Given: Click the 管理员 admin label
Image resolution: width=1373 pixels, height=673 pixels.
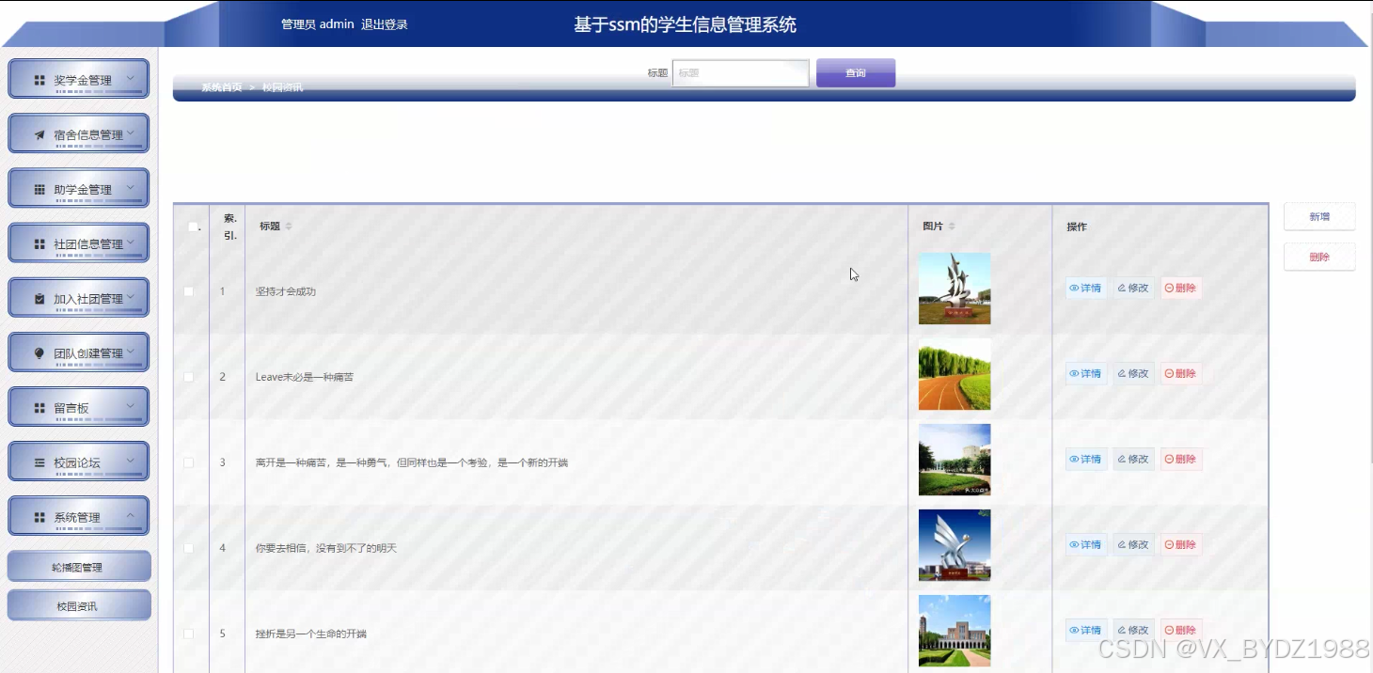Looking at the screenshot, I should pos(318,24).
